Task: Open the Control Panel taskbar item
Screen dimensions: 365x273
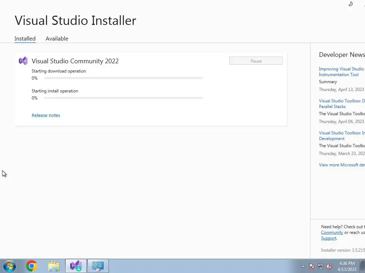Action: tap(98, 266)
